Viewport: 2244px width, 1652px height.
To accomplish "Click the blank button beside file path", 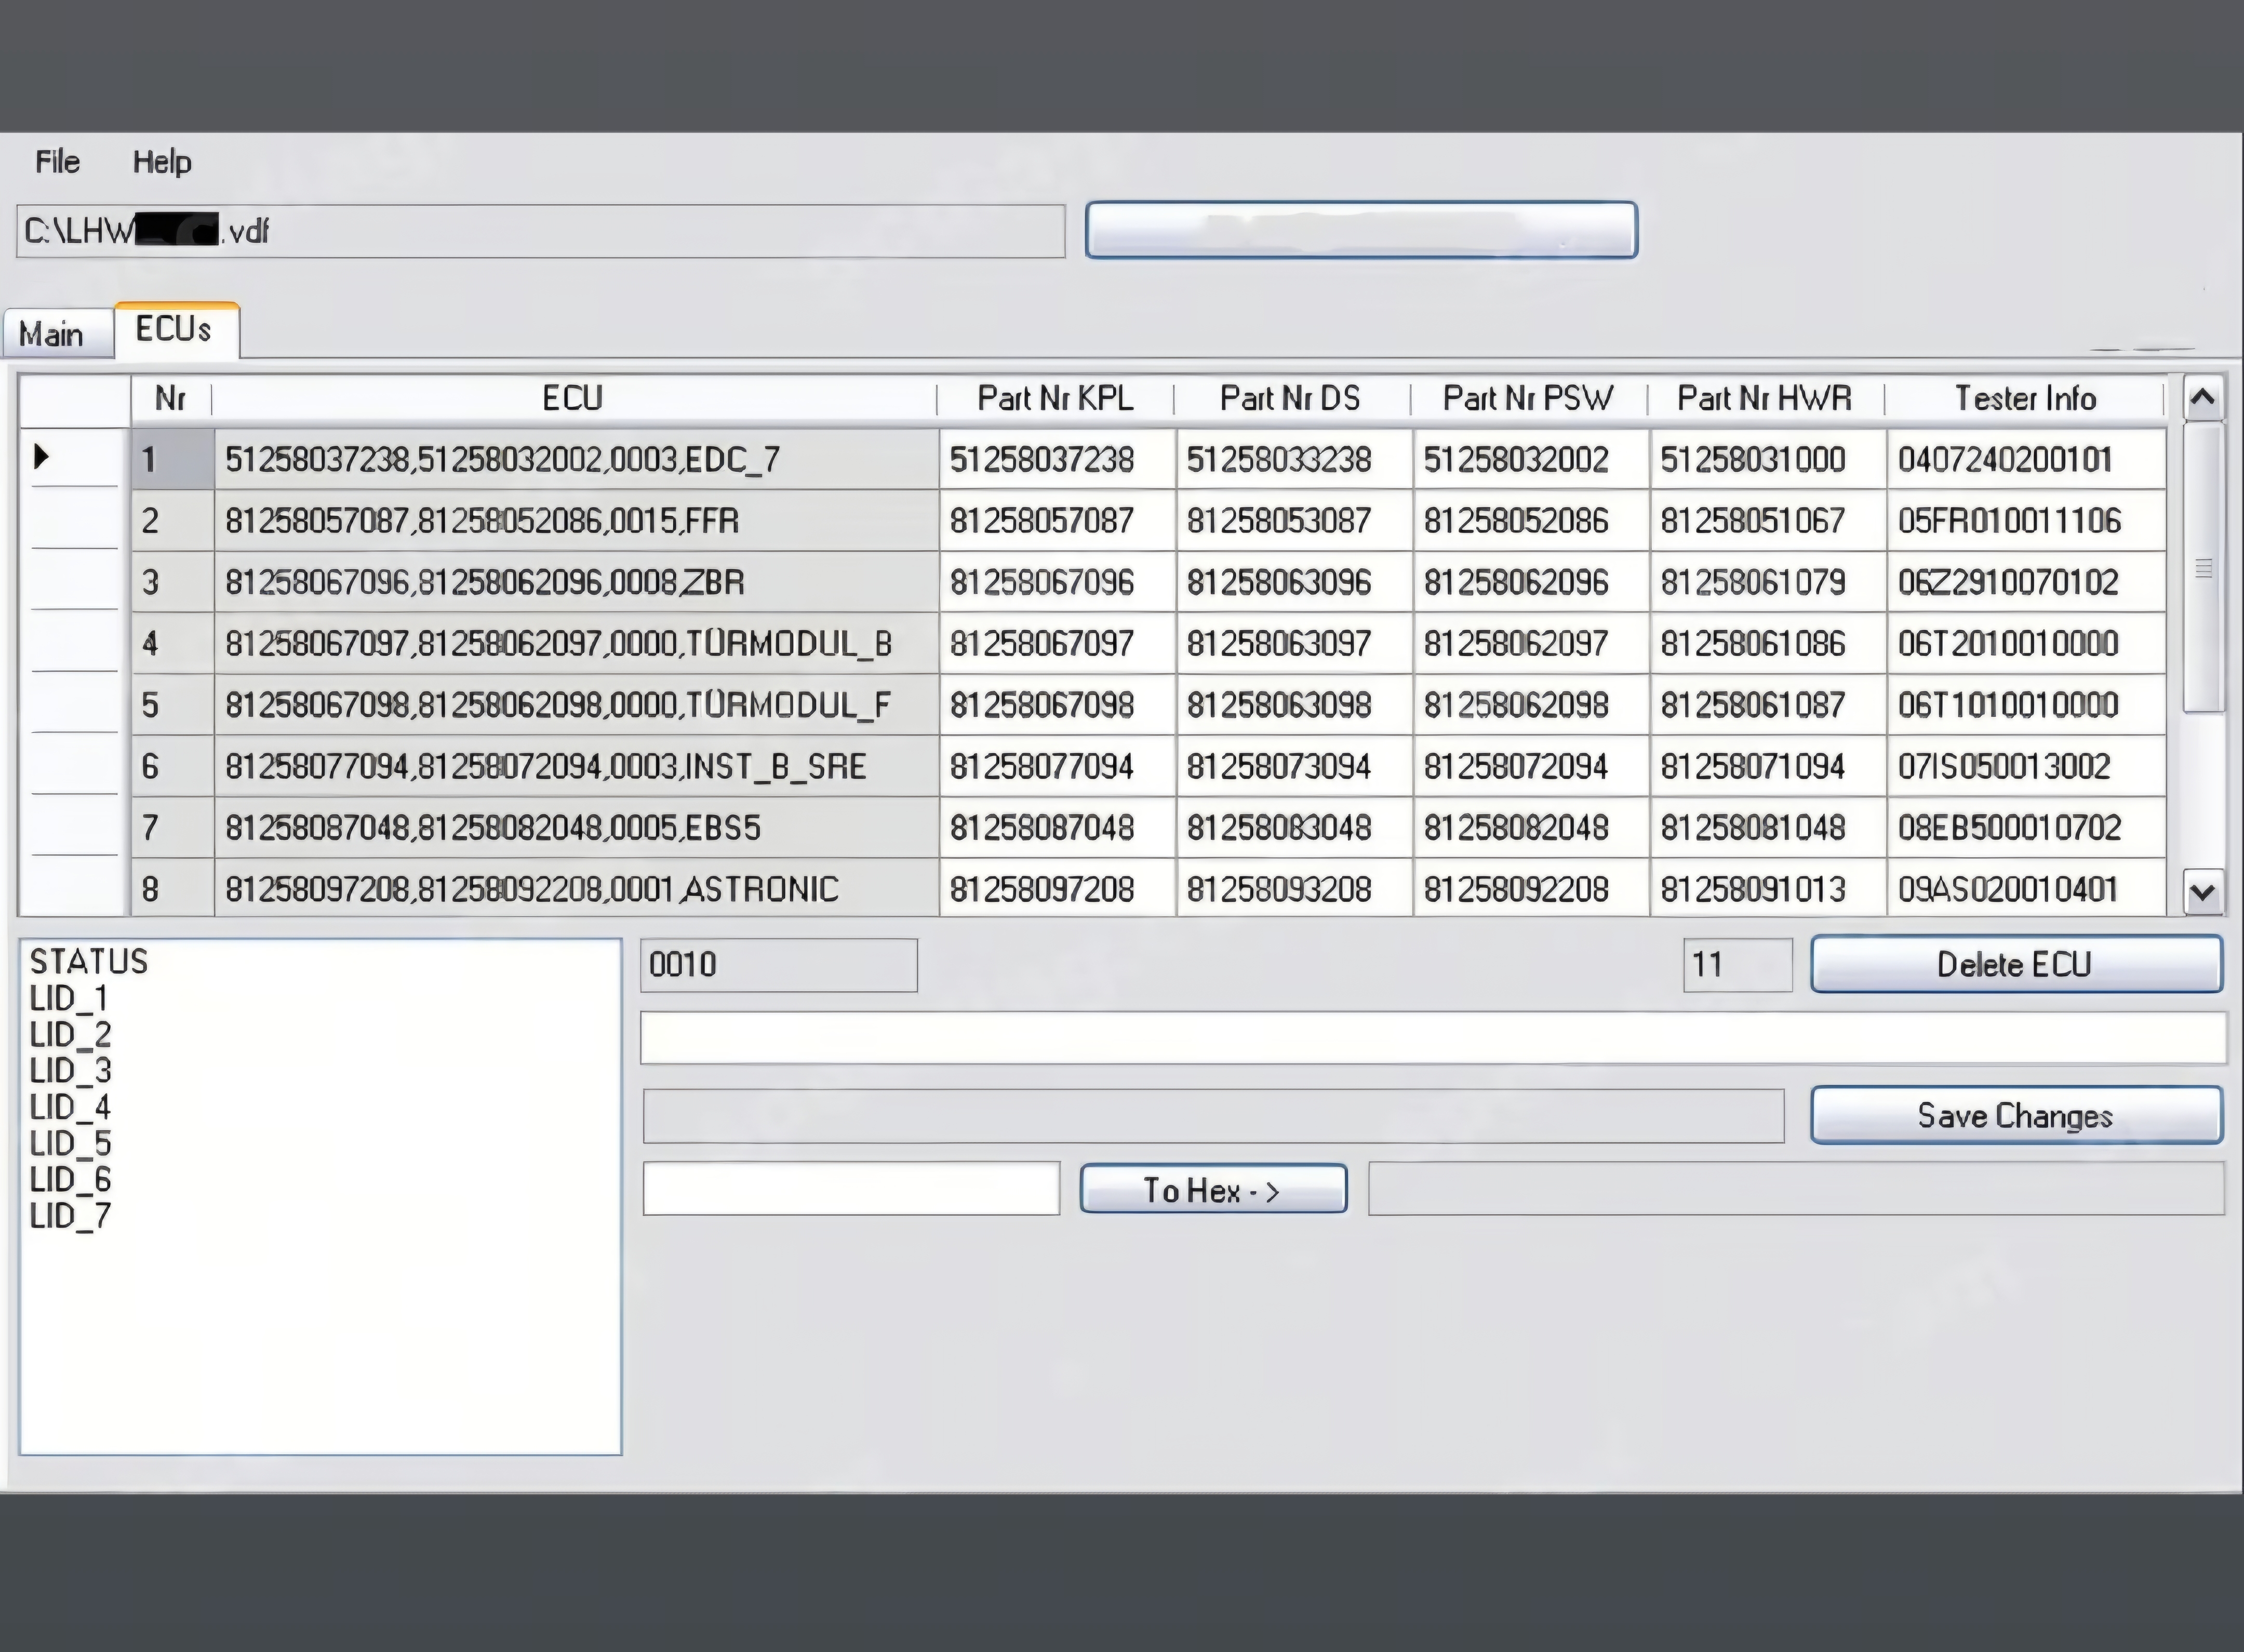I will (1361, 230).
